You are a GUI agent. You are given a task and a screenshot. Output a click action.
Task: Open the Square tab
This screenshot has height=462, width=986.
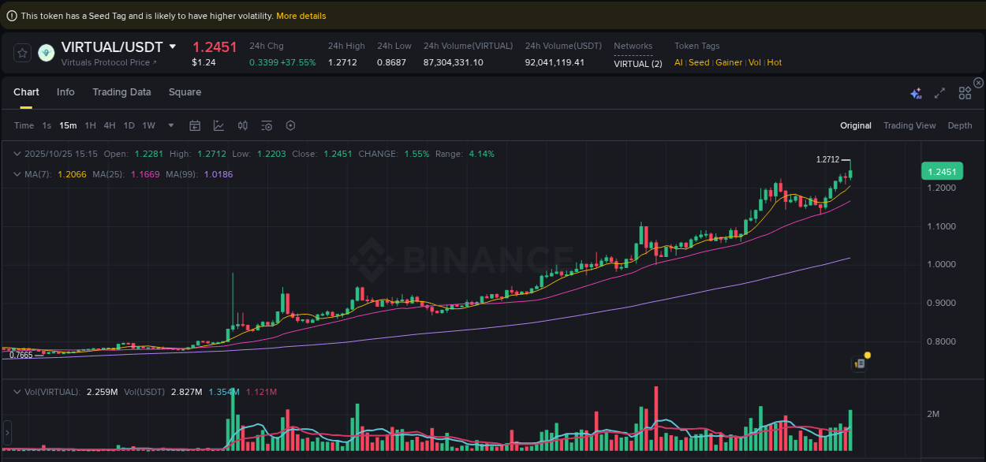[185, 92]
